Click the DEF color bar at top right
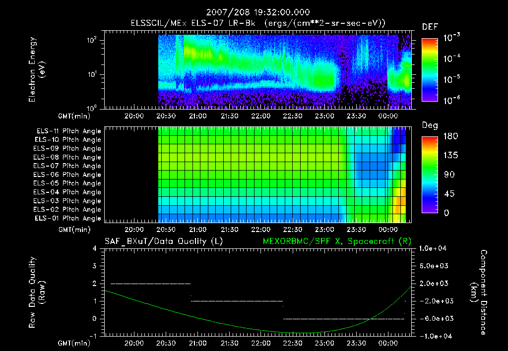 [x=430, y=70]
